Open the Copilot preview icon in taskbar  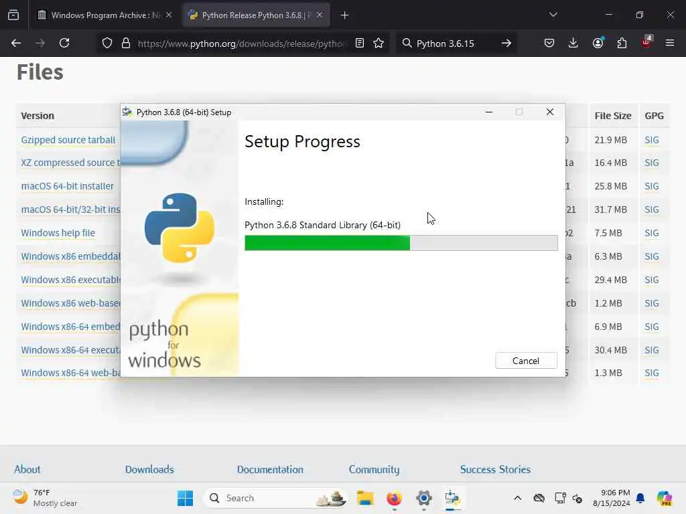pyautogui.click(x=664, y=498)
